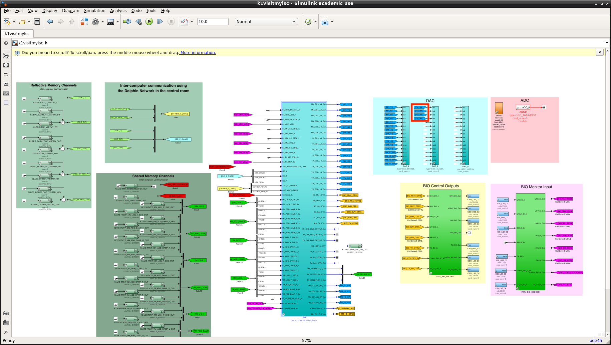
Task: Select the Annotation text tool
Action: pyautogui.click(x=6, y=84)
